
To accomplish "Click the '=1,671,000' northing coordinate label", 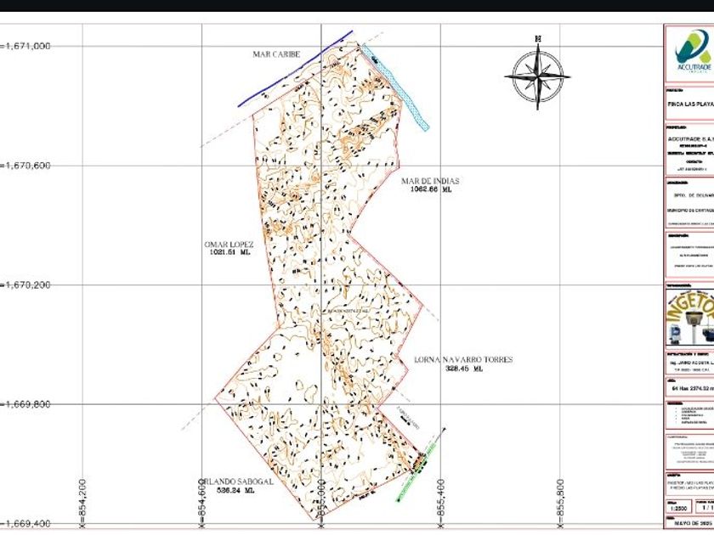I will (25, 46).
